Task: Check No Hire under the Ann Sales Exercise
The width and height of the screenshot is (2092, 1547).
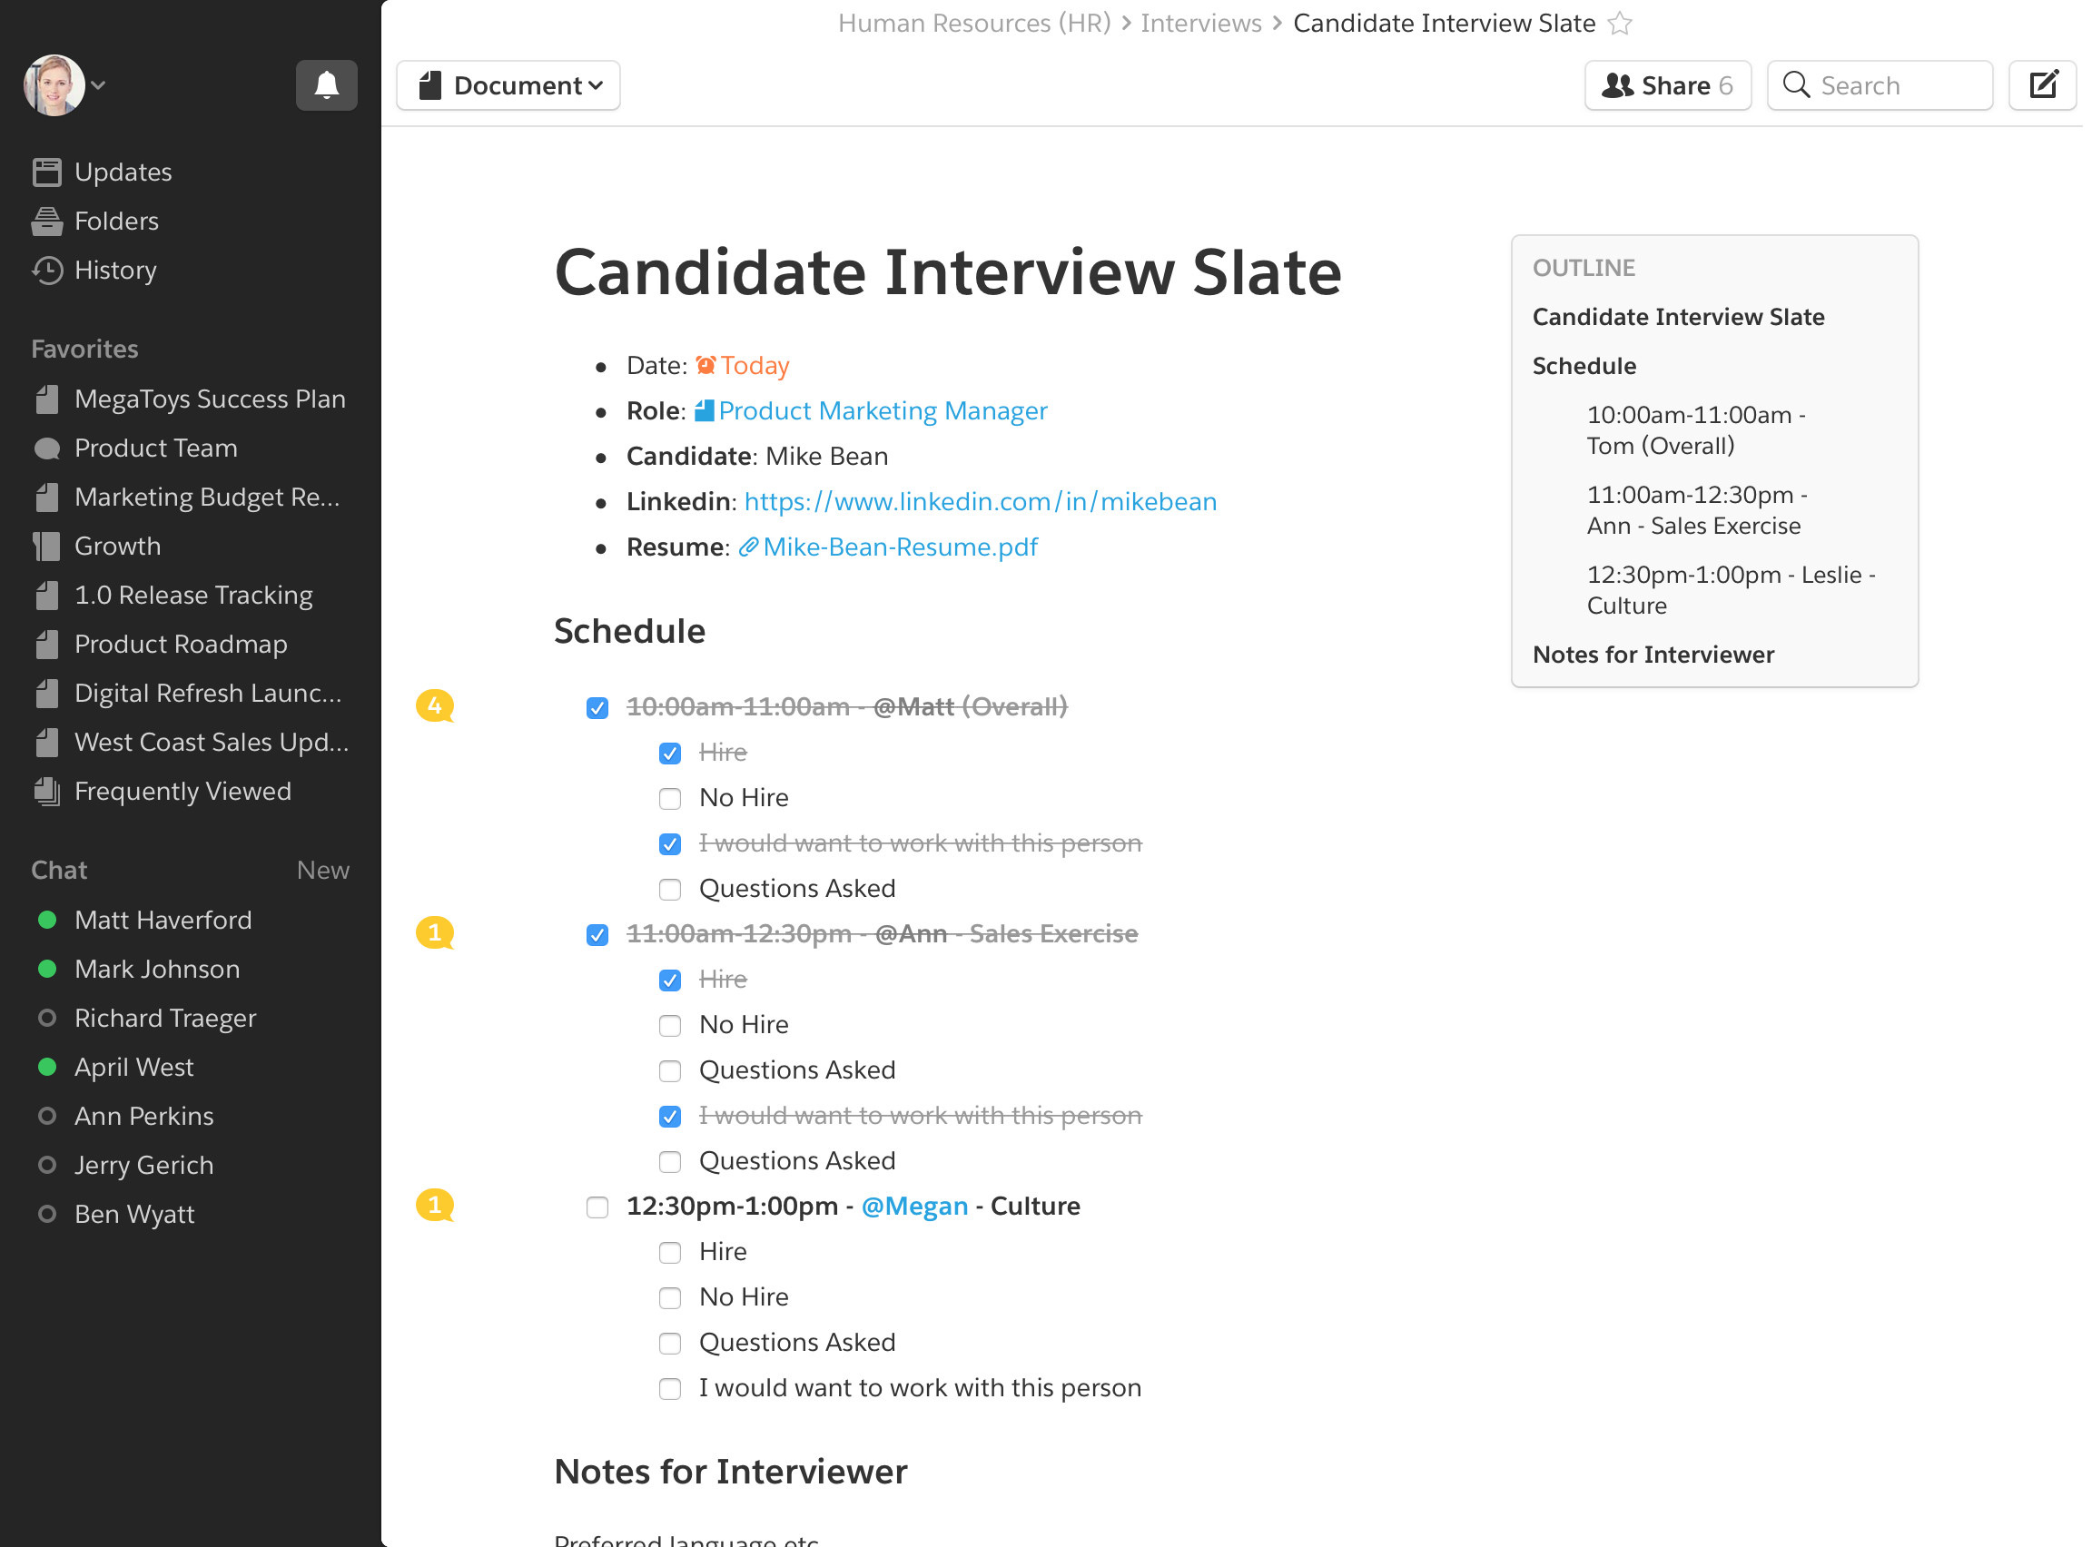Action: (669, 1025)
